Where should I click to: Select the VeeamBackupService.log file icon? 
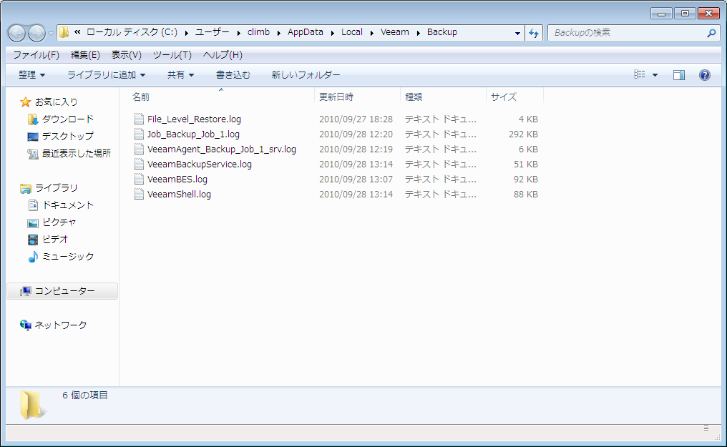139,164
